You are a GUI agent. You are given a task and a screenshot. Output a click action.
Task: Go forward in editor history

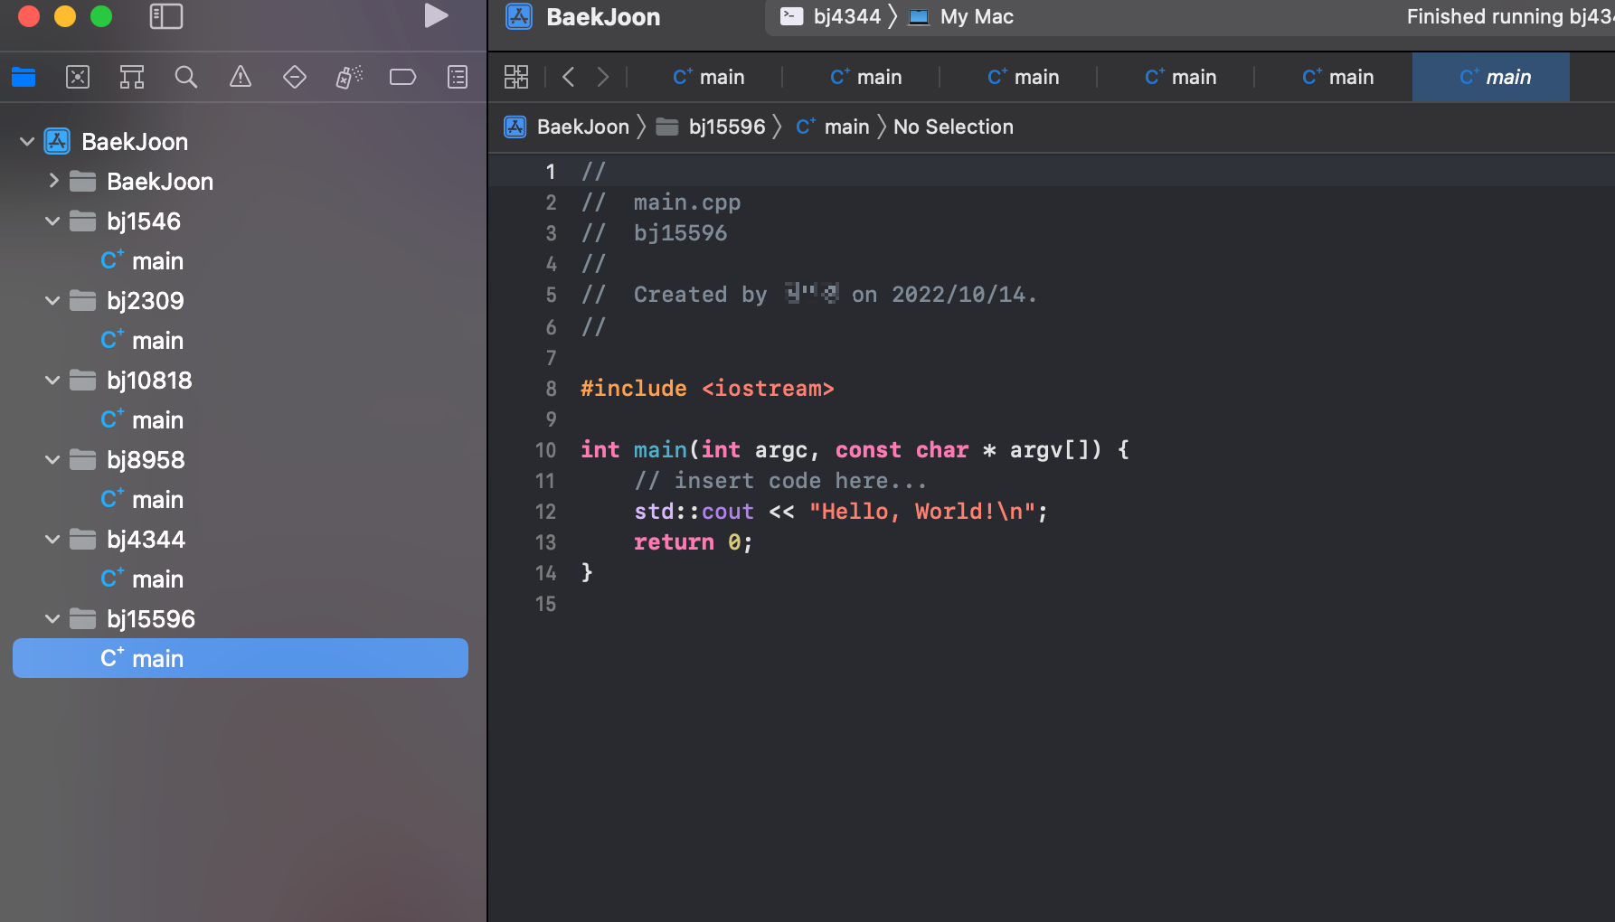click(x=603, y=77)
